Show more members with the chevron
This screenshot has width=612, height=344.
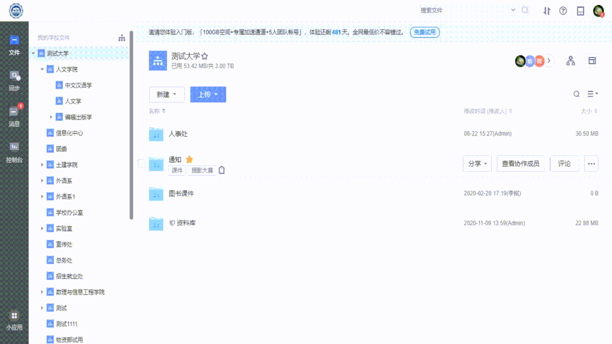coord(549,61)
